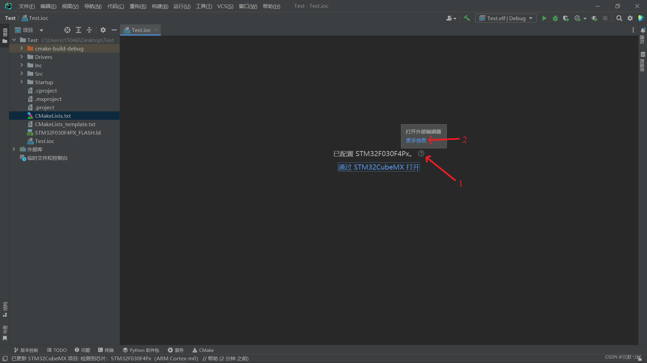Screen dimensions: 647x363
Task: Open the profiler run icon
Action: click(x=578, y=18)
